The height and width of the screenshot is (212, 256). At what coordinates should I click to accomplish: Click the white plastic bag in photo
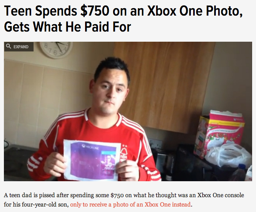tap(229, 155)
